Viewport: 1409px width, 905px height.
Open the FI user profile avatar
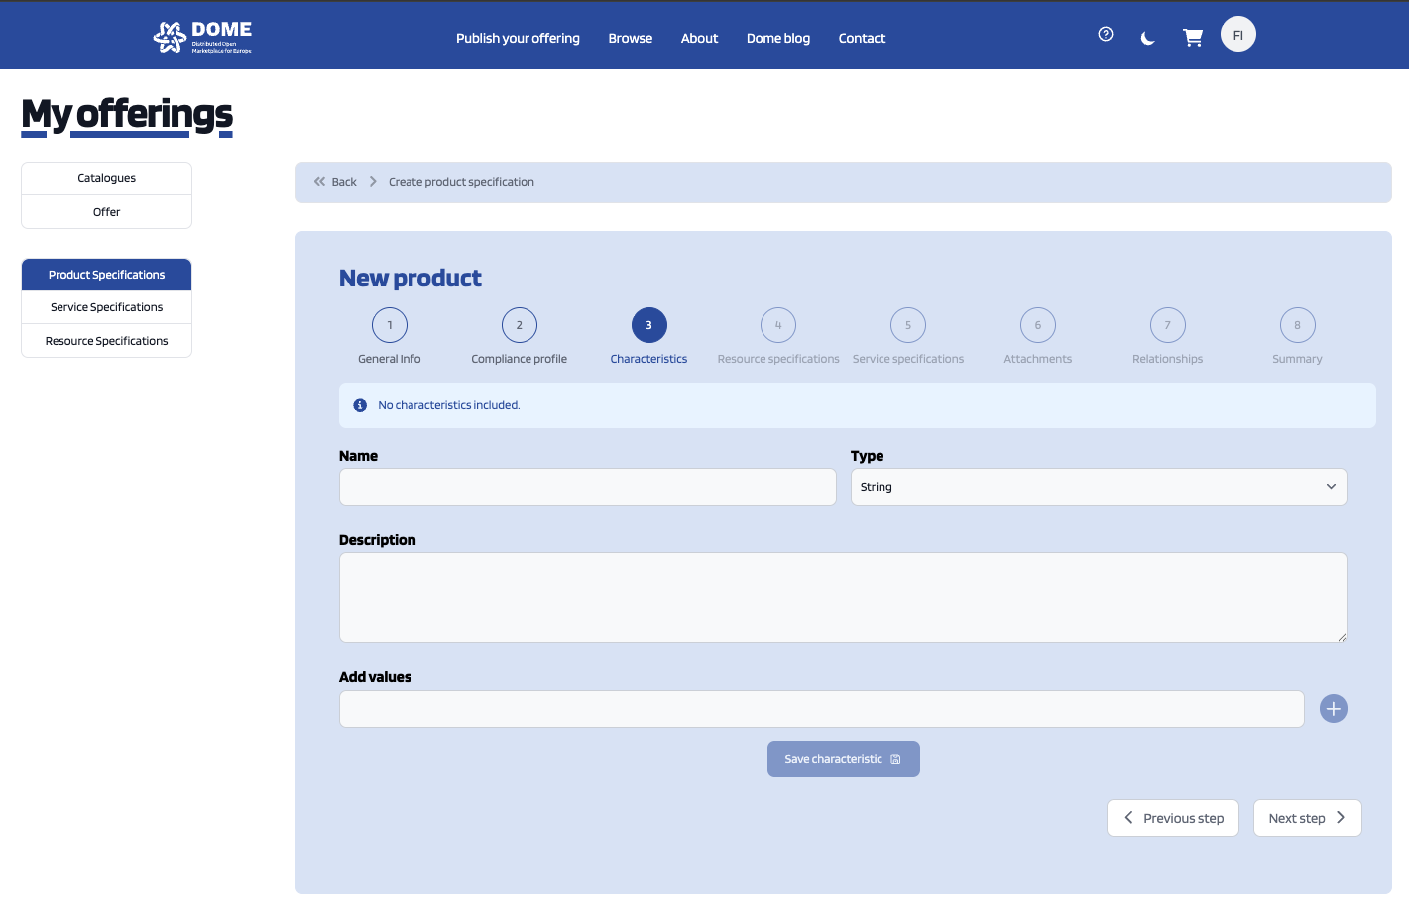(x=1237, y=35)
